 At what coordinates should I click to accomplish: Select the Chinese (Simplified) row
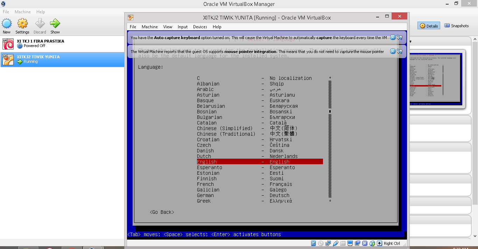pyautogui.click(x=260, y=128)
